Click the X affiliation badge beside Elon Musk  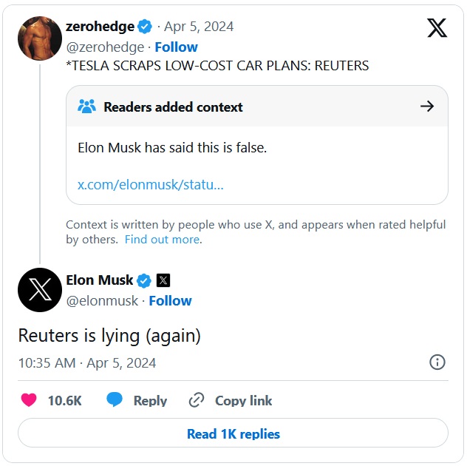[163, 280]
